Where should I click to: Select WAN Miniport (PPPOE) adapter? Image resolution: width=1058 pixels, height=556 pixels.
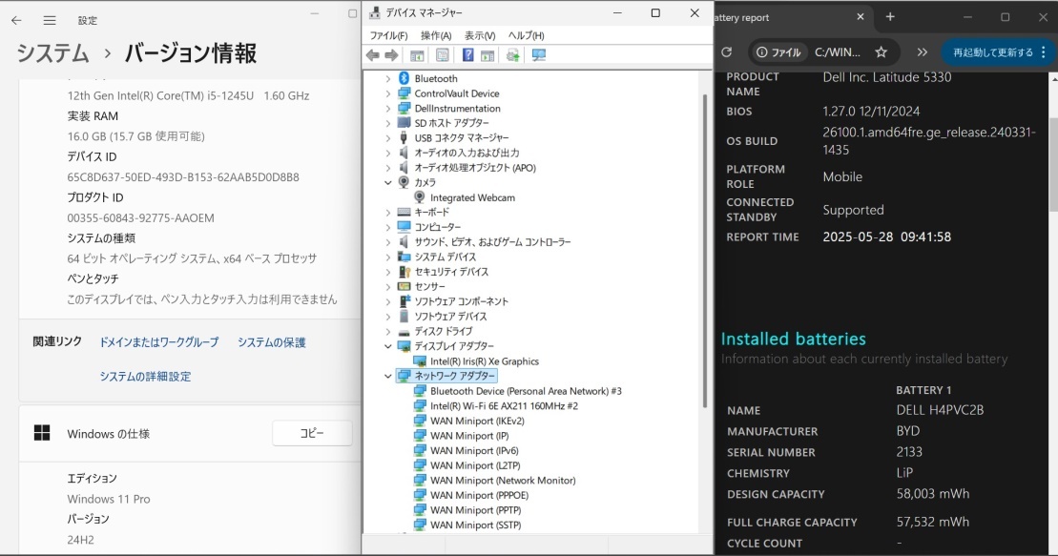pyautogui.click(x=479, y=495)
